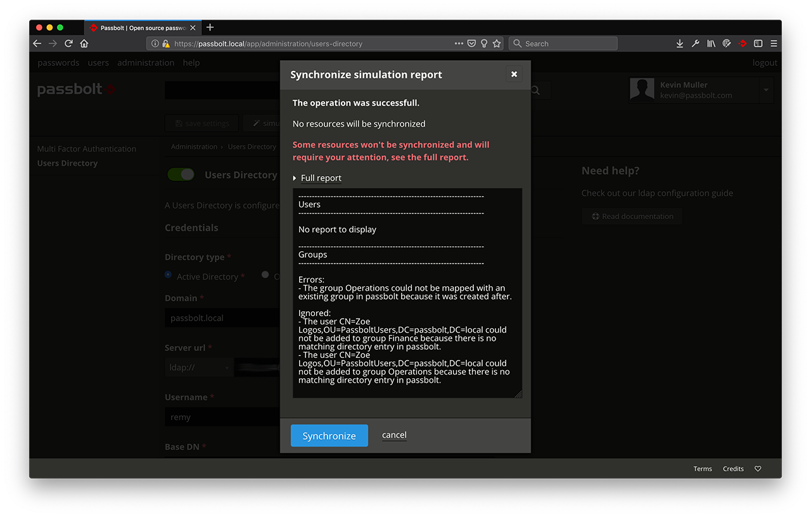The height and width of the screenshot is (517, 811).
Task: Click the passbolt logo
Action: (x=76, y=89)
